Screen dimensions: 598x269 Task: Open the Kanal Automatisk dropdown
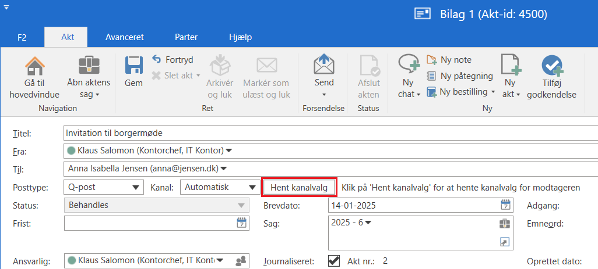click(252, 187)
